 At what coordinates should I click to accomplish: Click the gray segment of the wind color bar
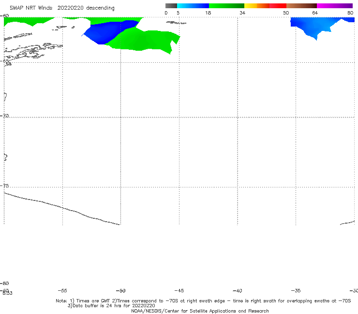point(171,6)
